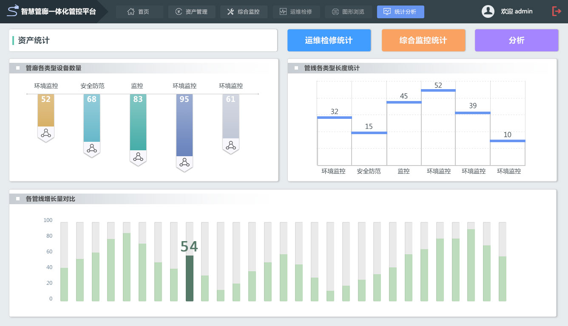Click the purple bar showing 95

185,125
